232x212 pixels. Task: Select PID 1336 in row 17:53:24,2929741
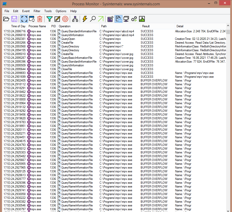tap(53, 190)
